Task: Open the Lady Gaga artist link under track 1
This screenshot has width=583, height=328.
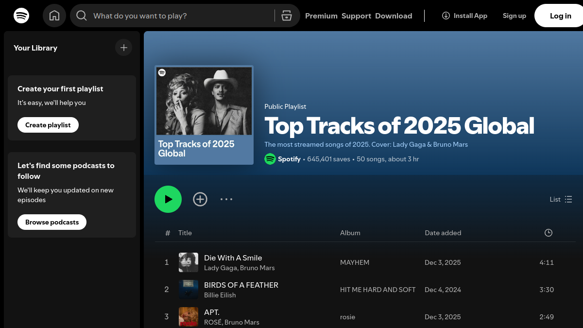Action: coord(221,268)
